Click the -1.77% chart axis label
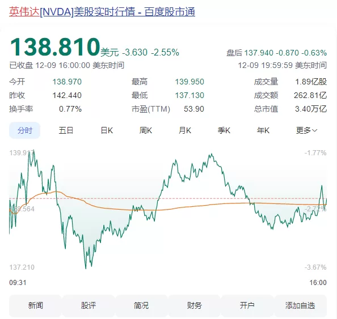This screenshot has height=319, width=337. tap(315, 153)
